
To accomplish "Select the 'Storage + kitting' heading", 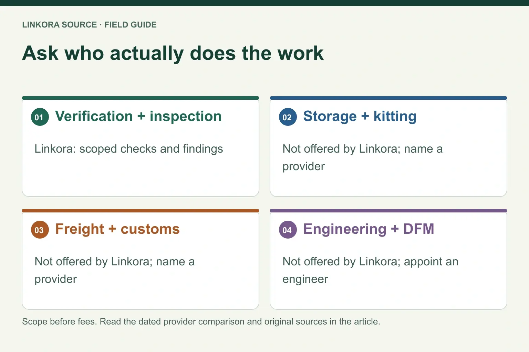I will pos(360,116).
